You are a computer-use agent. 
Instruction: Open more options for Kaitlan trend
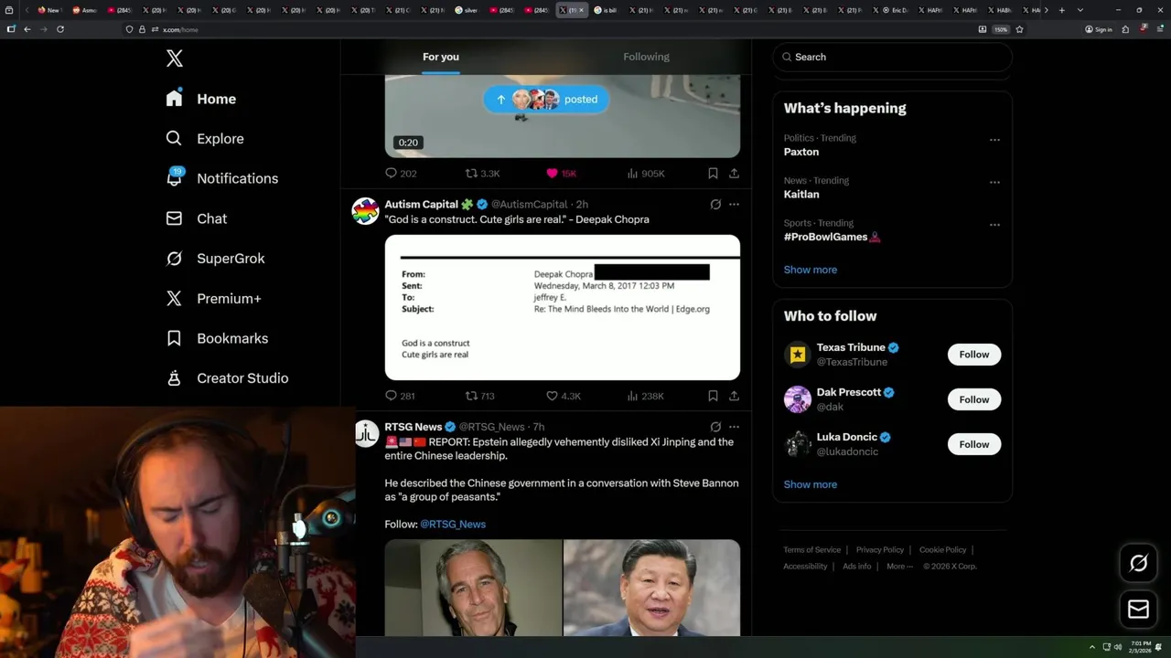(994, 182)
